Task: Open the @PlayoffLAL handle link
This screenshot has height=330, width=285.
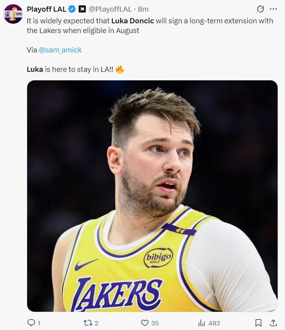Action: (x=111, y=9)
